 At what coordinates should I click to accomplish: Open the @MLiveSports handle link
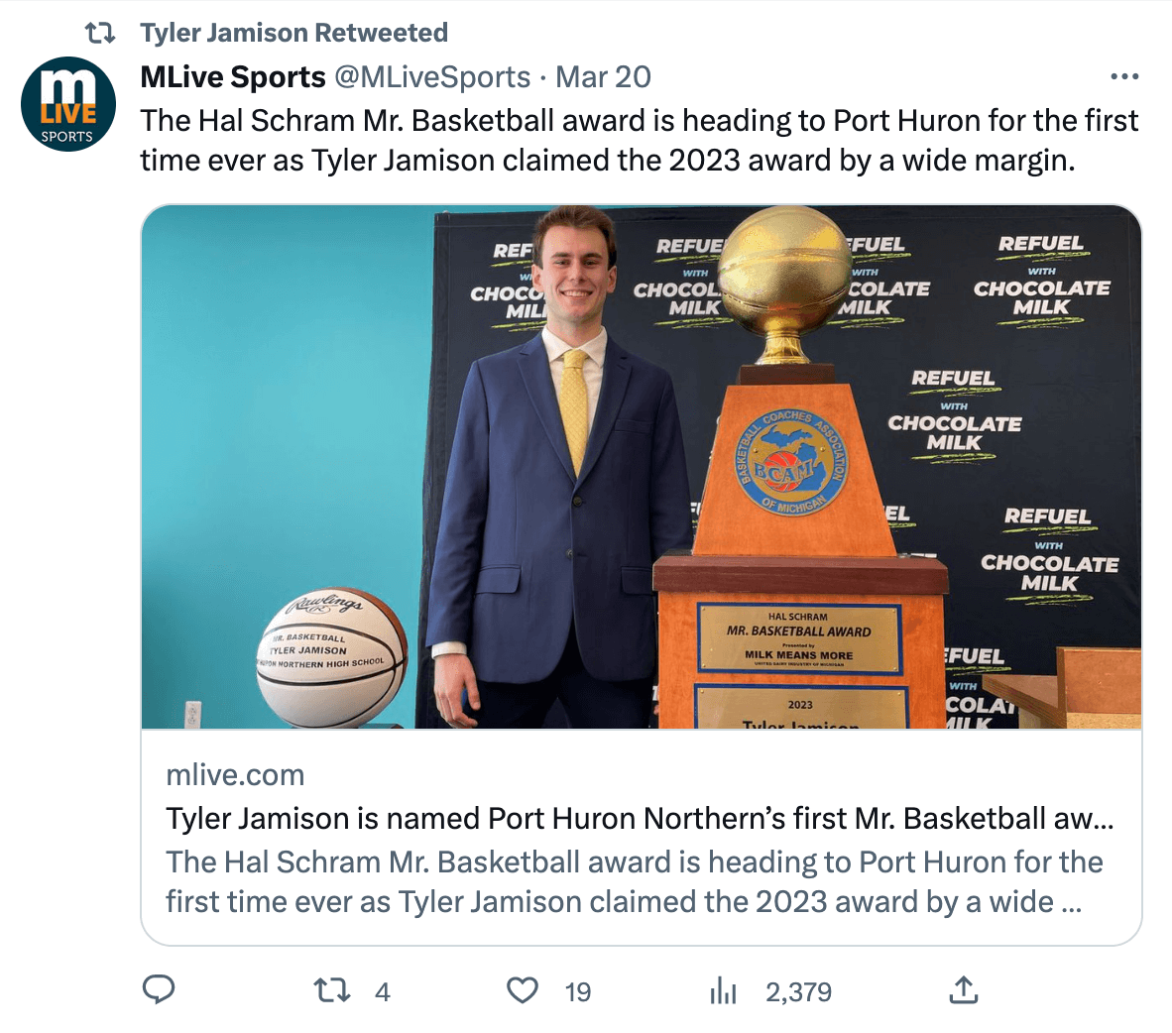click(432, 76)
